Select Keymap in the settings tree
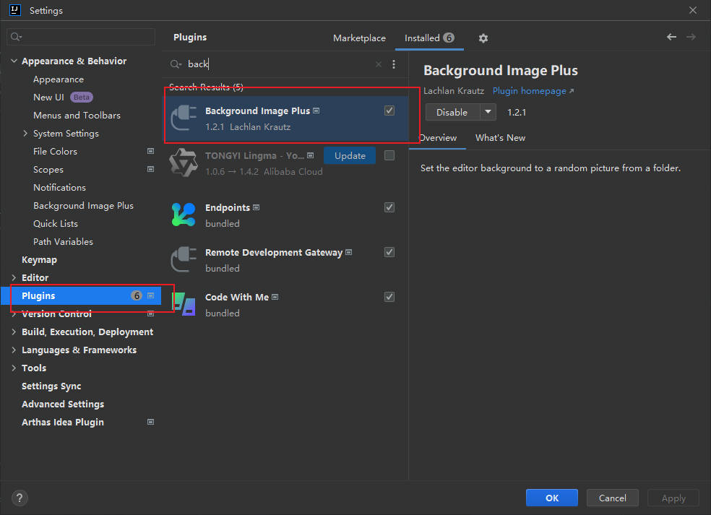Viewport: 711px width, 515px height. (40, 260)
